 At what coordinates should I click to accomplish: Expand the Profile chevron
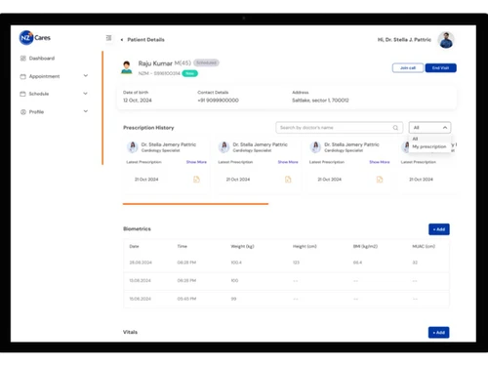[86, 111]
